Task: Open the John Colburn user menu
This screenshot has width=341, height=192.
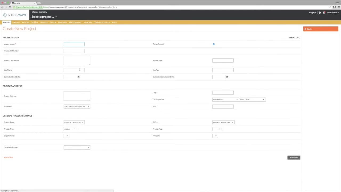Action: [x=333, y=13]
